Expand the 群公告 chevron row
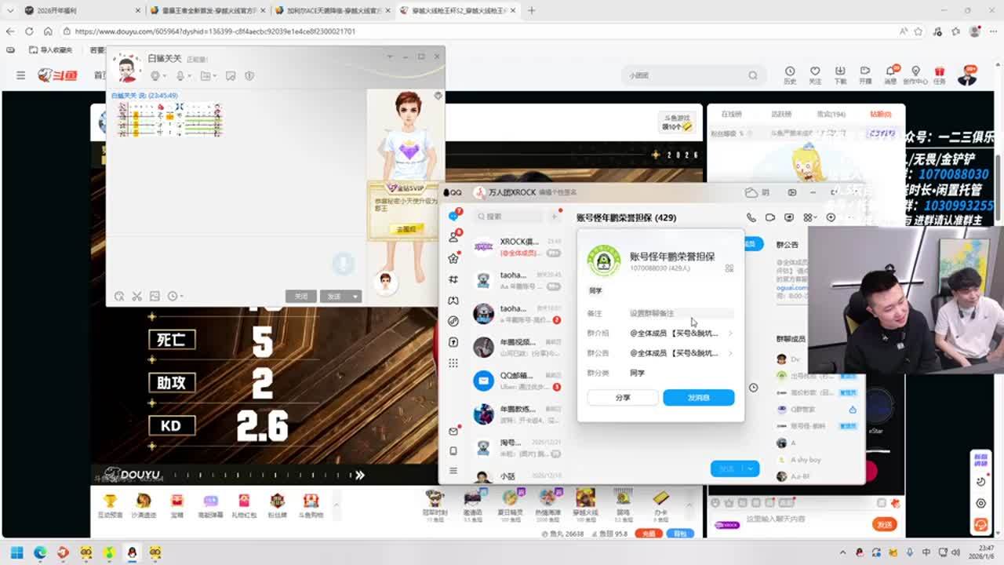This screenshot has height=565, width=1004. point(730,353)
